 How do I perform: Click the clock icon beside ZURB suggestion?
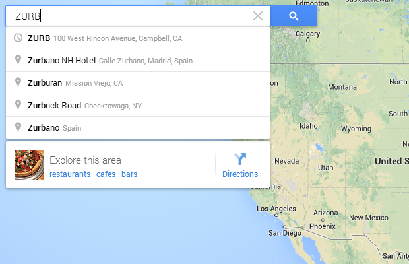[18, 38]
